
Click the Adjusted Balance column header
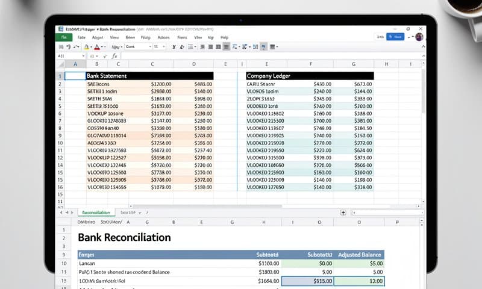pos(359,255)
